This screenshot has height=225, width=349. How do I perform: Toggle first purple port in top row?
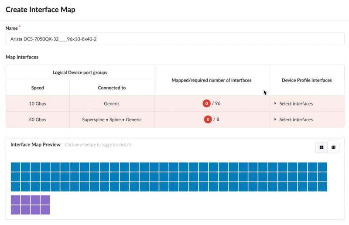pyautogui.click(x=15, y=200)
